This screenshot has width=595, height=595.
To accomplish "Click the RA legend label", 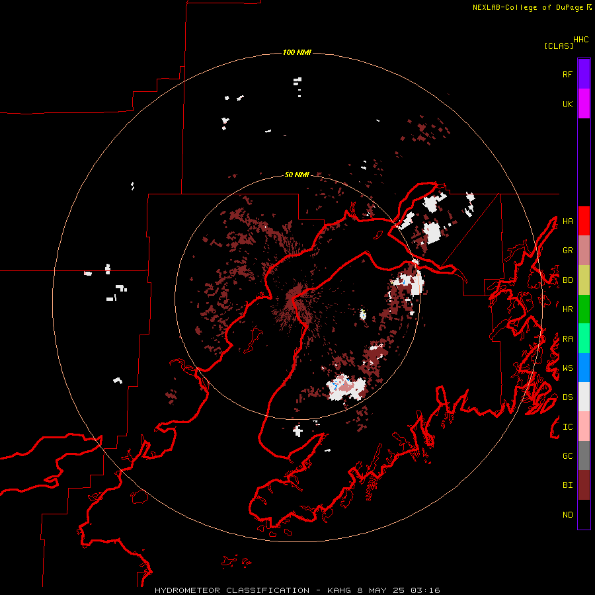I will tap(567, 339).
